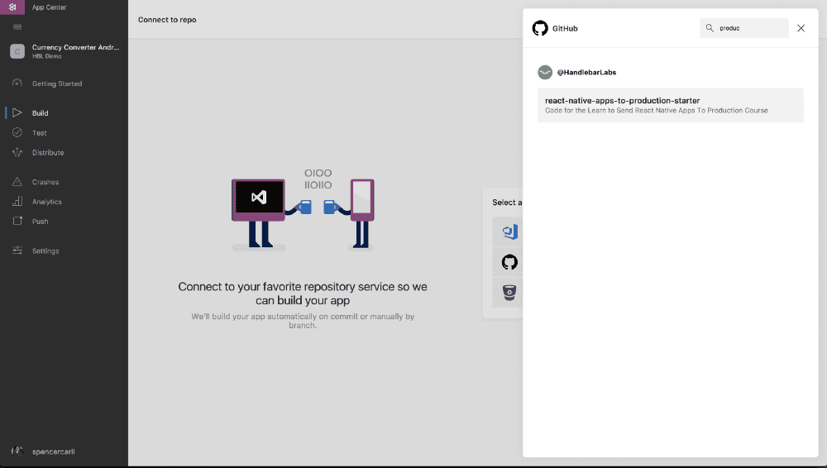Open the Analytics section
Viewport: 827px width, 468px height.
tap(46, 202)
